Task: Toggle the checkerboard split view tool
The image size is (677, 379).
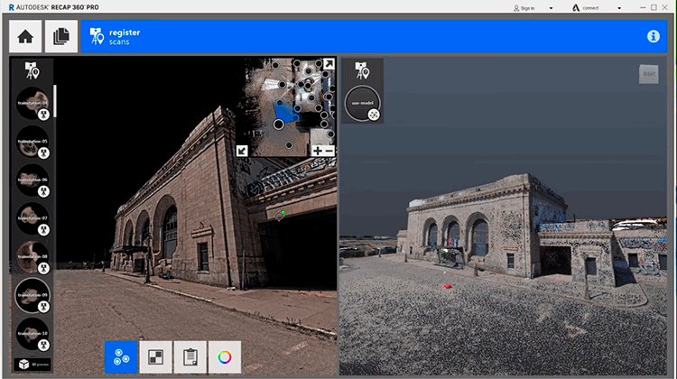Action: pos(155,356)
